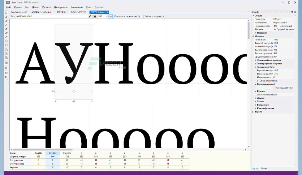Screen dimensions: 302x175
Task: Expand Флаги выбора шрифта section
Action: pos(256,60)
